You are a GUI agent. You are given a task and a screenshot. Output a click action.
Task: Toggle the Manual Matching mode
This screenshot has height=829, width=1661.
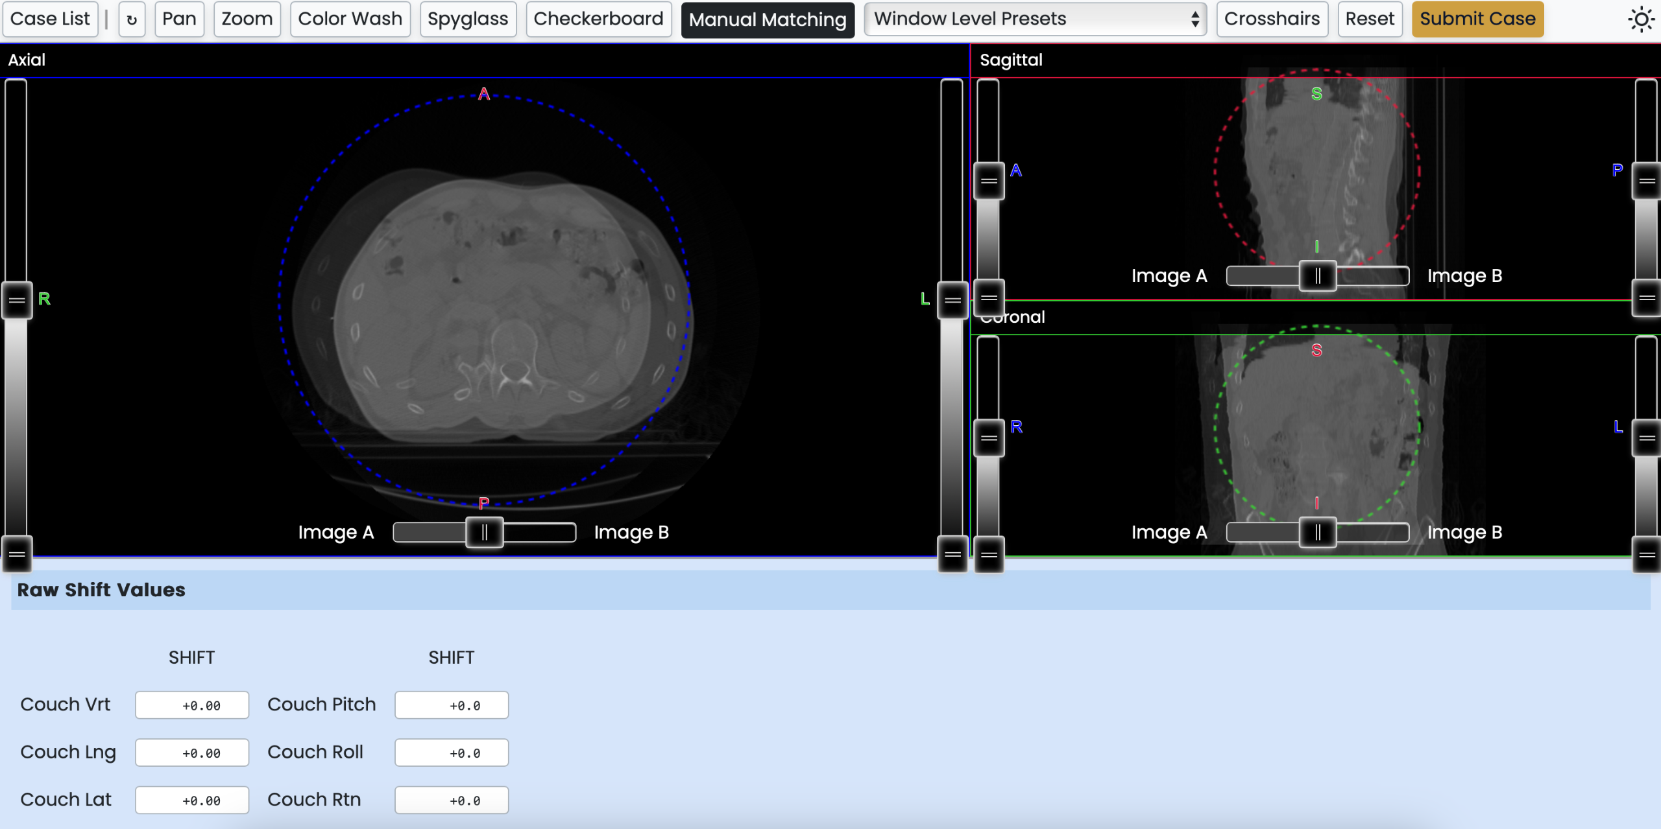pos(768,19)
